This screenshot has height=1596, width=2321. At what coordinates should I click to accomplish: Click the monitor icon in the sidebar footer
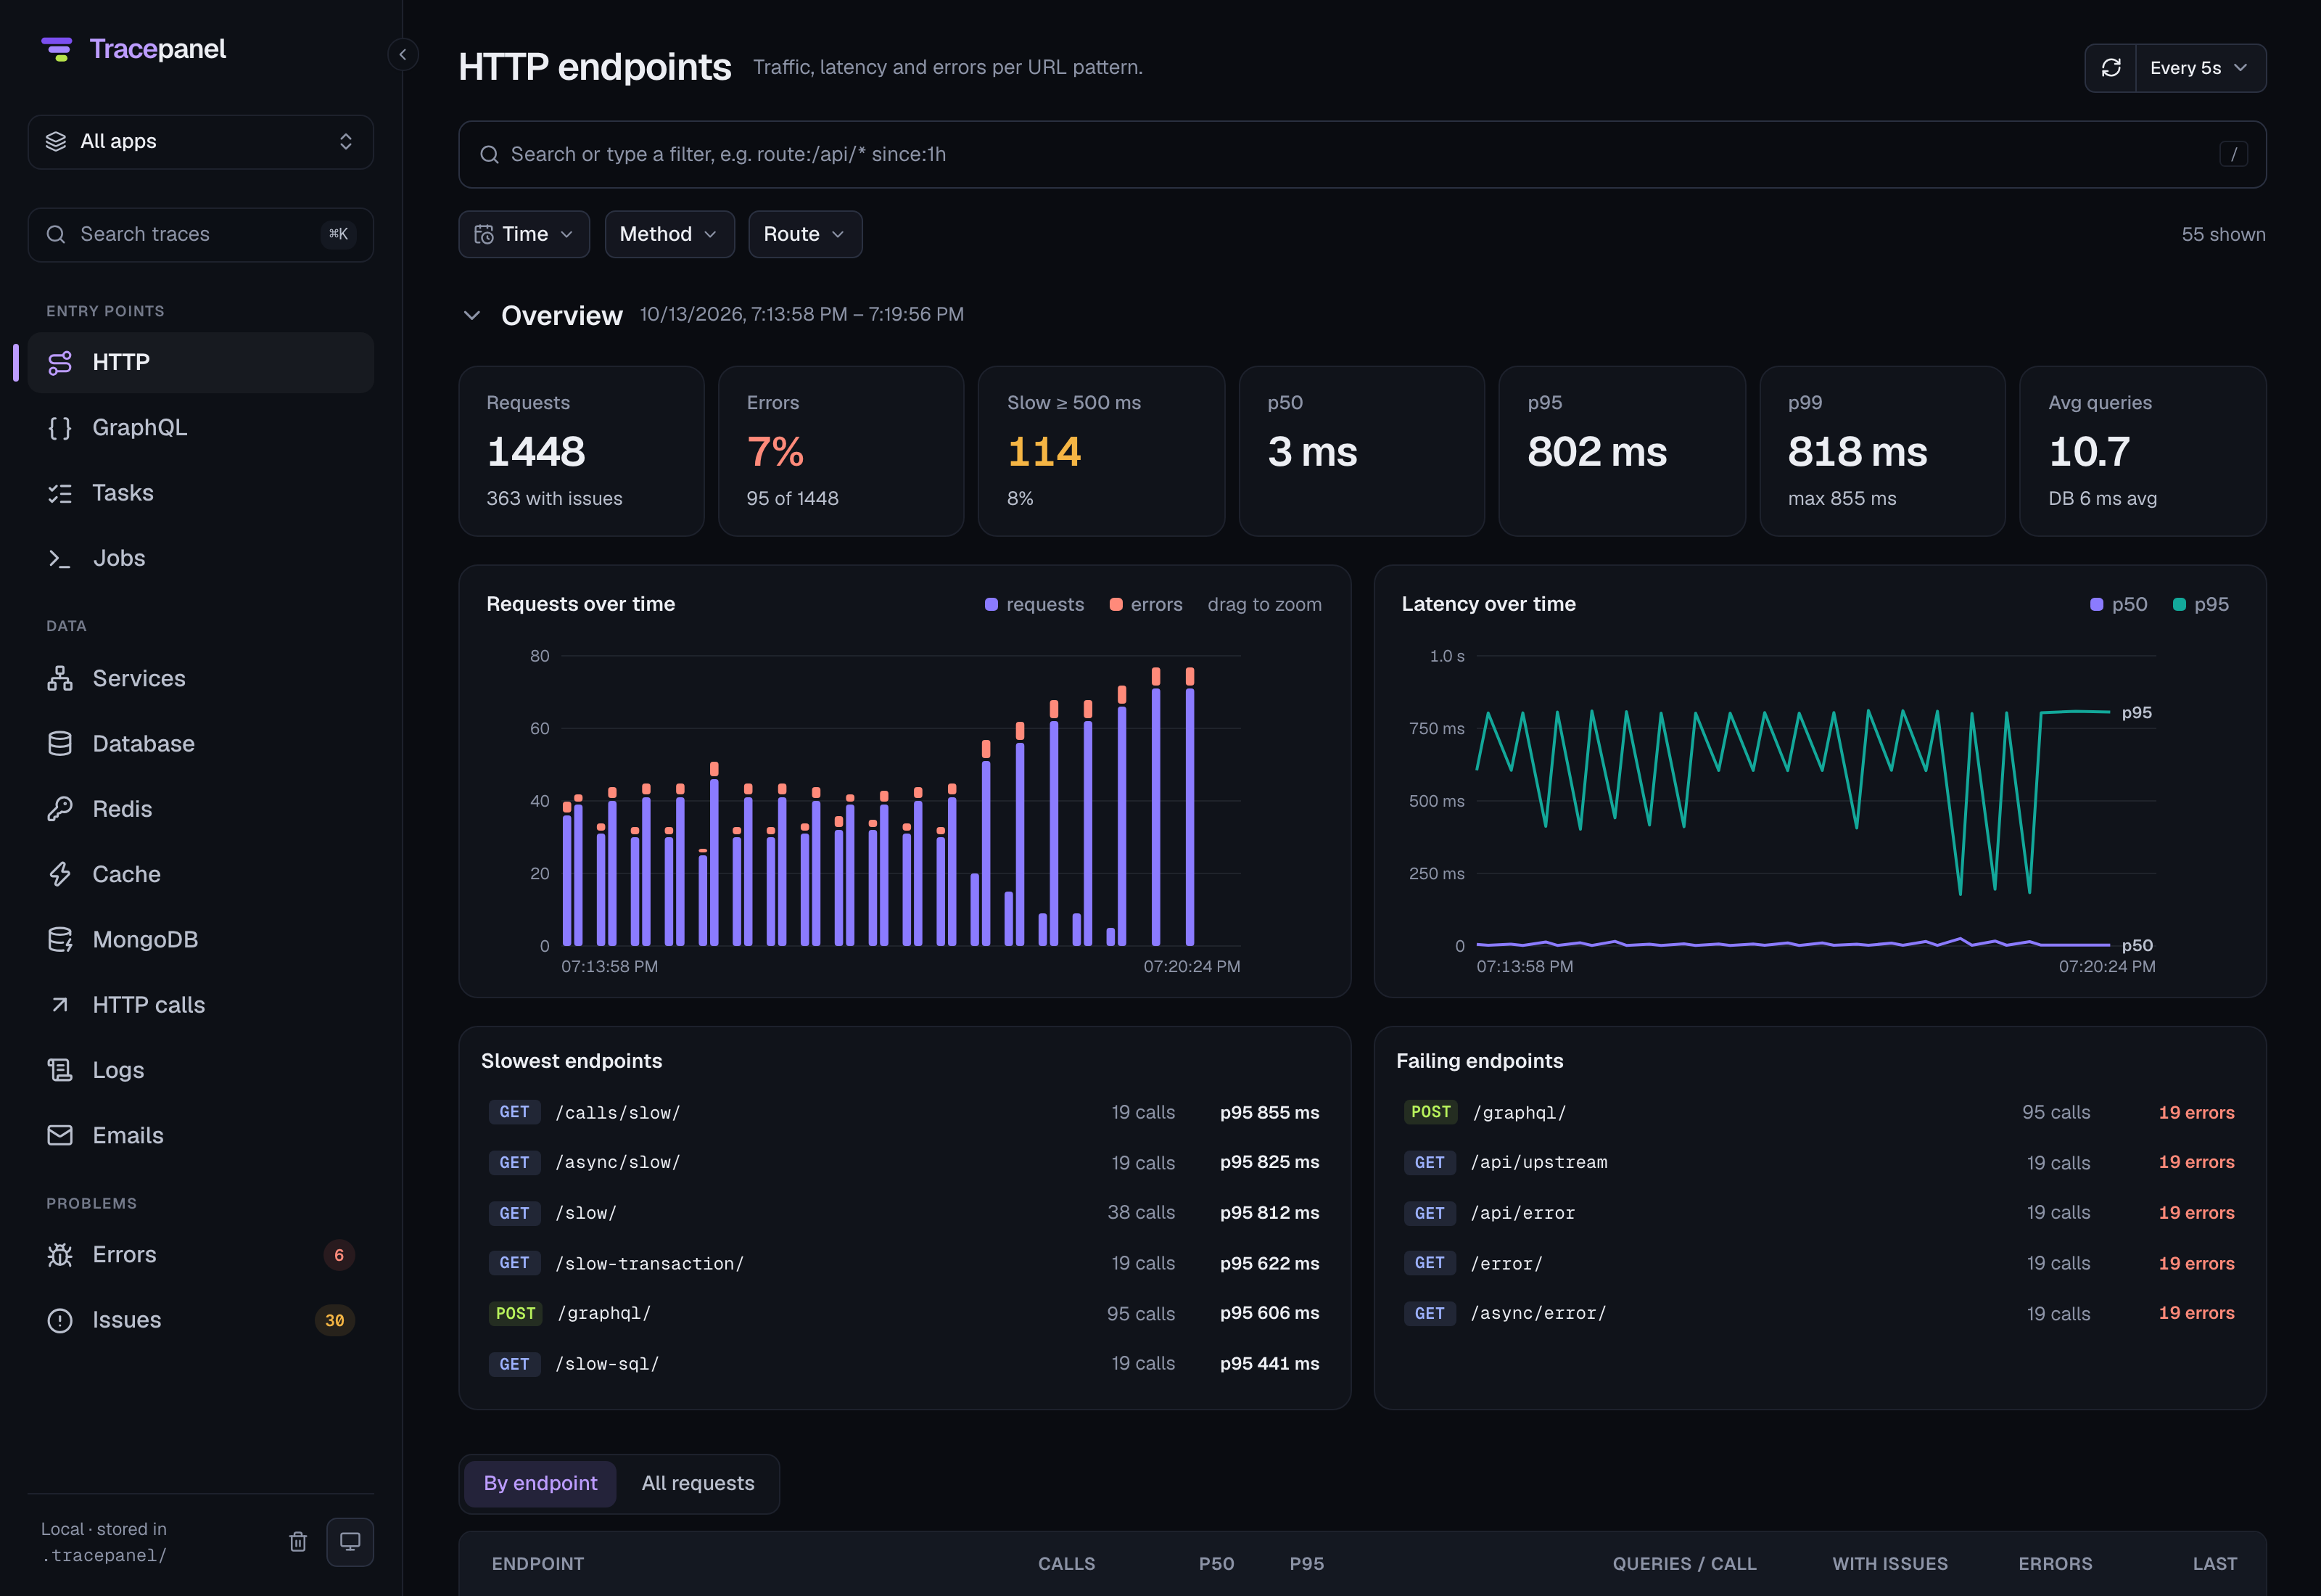click(x=350, y=1541)
